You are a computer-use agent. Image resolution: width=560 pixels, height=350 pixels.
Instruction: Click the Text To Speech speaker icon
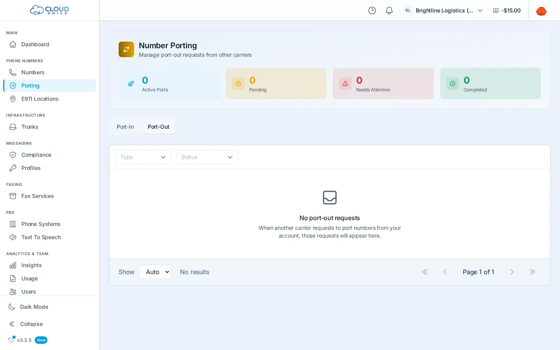tap(13, 237)
